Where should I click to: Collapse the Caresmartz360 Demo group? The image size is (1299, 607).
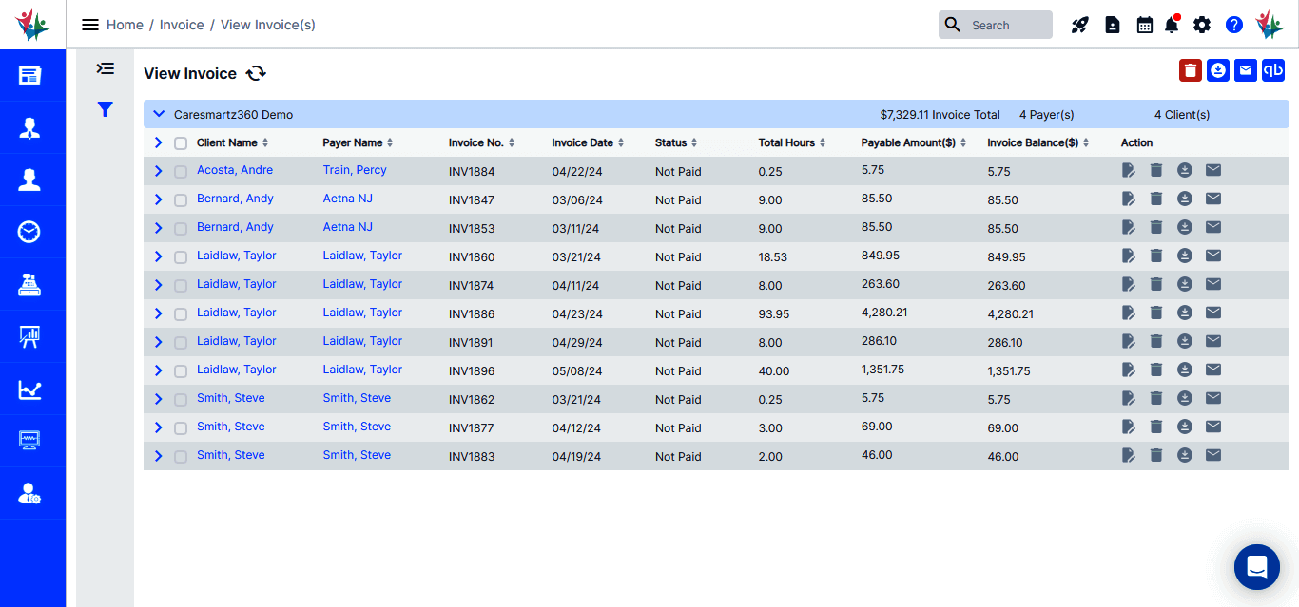(x=160, y=115)
